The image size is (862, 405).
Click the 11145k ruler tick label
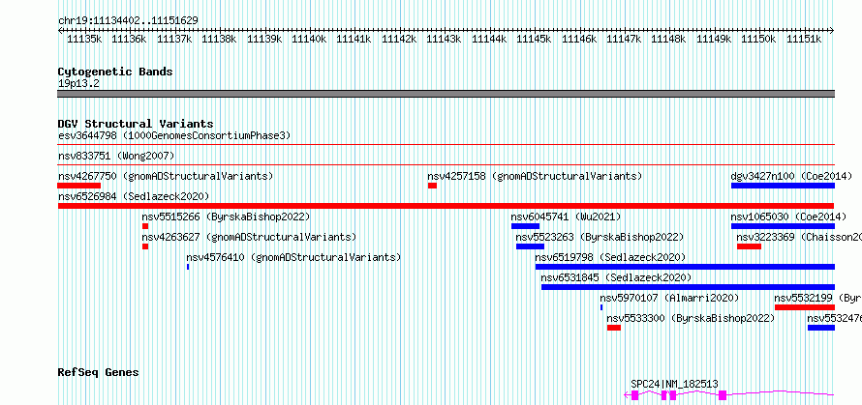(x=534, y=40)
